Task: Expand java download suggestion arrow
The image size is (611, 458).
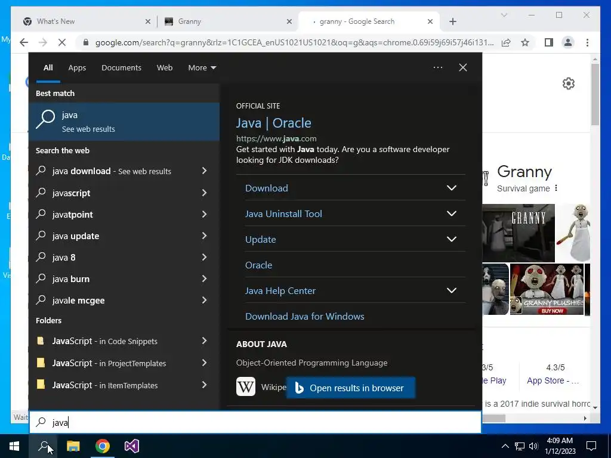Action: point(204,171)
